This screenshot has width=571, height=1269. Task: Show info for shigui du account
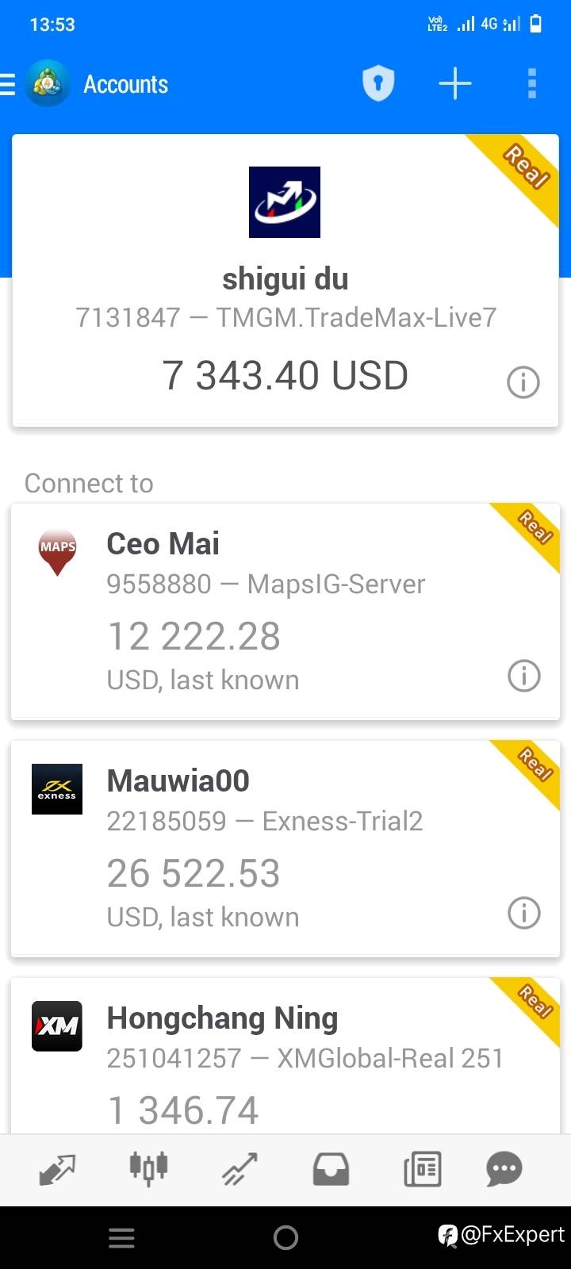point(523,382)
